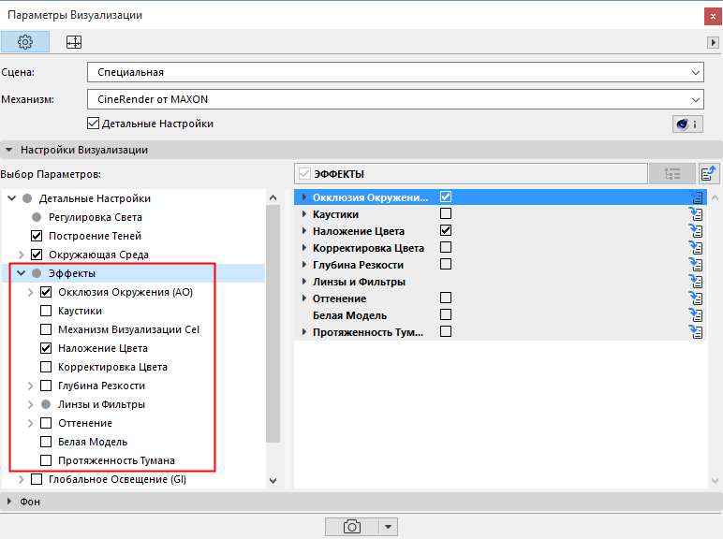The height and width of the screenshot is (539, 723).
Task: Expand Окклюзия Окружени... row in right list
Action: pyautogui.click(x=303, y=197)
